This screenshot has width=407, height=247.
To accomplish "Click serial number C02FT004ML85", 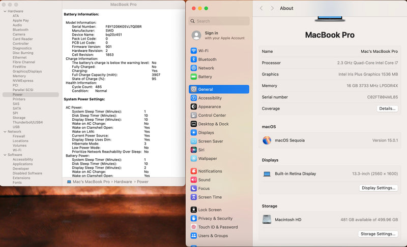I will [383, 97].
